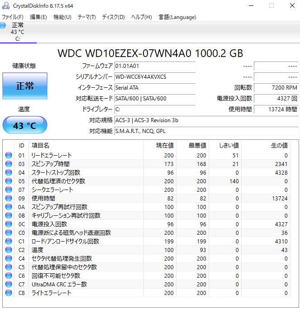
Task: Open the 機能(U) menu
Action: pyautogui.click(x=62, y=17)
